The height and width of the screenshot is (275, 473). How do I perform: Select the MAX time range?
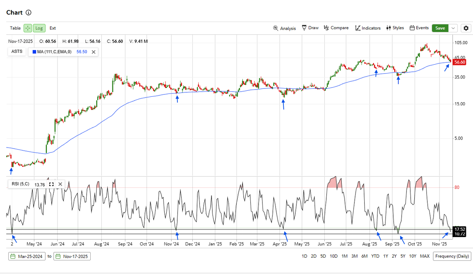click(x=425, y=256)
